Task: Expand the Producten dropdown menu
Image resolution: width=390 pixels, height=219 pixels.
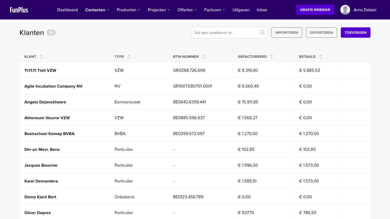Action: (128, 10)
